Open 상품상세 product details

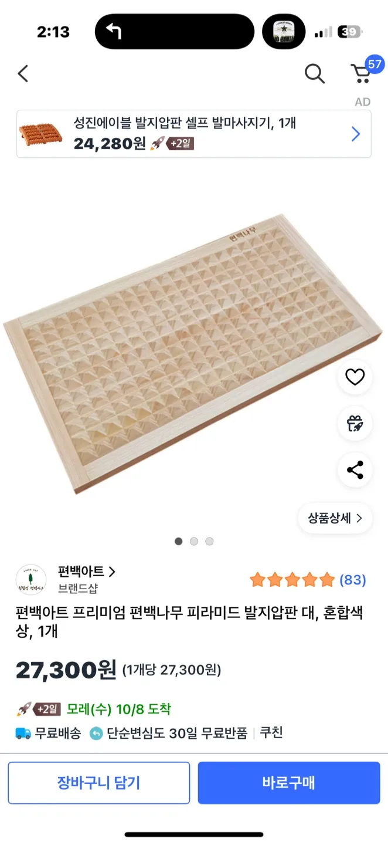pos(335,518)
